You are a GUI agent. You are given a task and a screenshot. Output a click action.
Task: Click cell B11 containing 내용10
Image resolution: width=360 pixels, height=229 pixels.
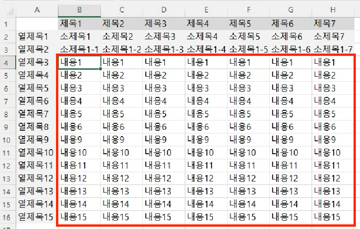click(x=79, y=152)
